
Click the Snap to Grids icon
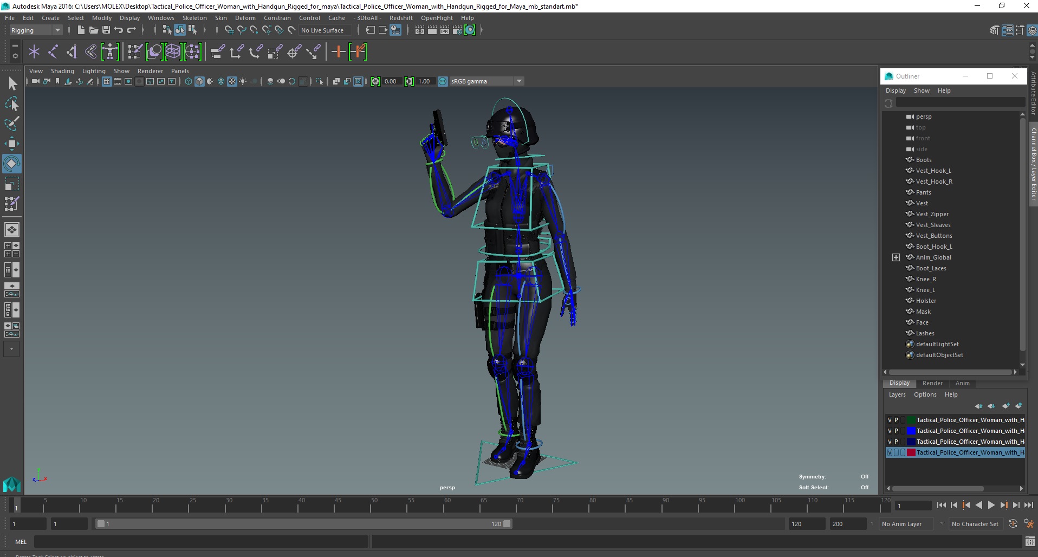229,30
